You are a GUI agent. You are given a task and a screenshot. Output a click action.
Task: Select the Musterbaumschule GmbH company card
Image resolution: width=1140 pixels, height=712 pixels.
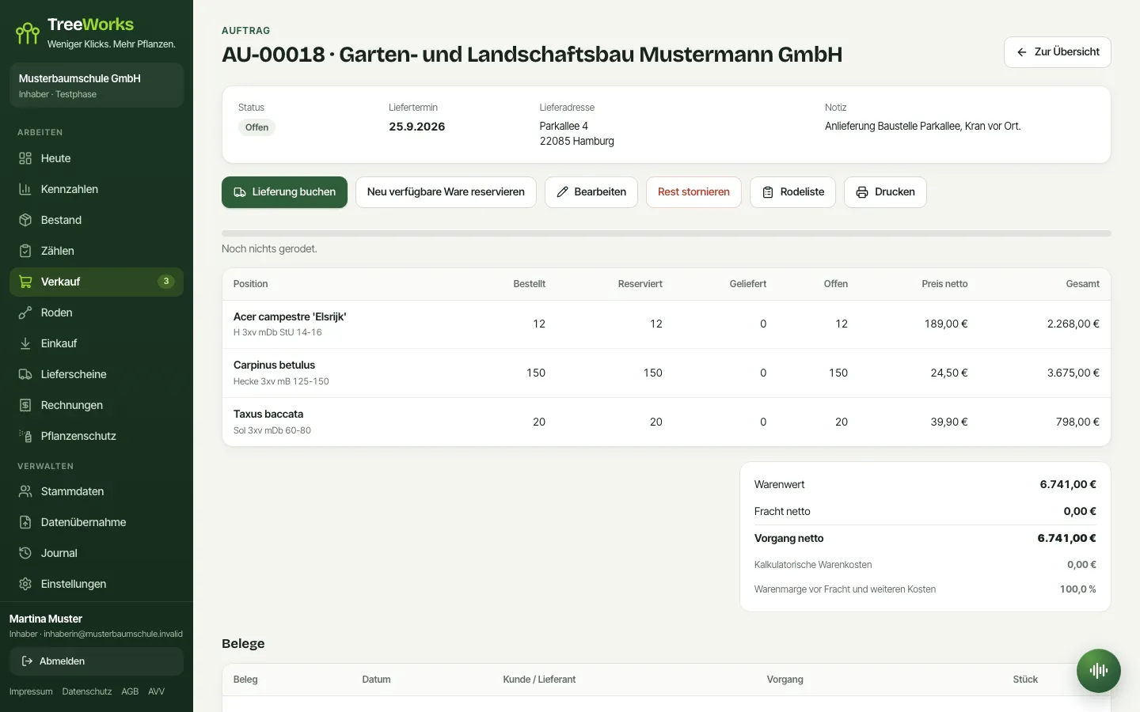click(97, 85)
